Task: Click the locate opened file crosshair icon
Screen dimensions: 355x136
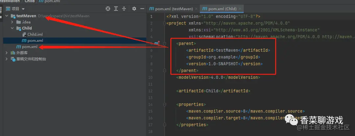Action: [108, 9]
